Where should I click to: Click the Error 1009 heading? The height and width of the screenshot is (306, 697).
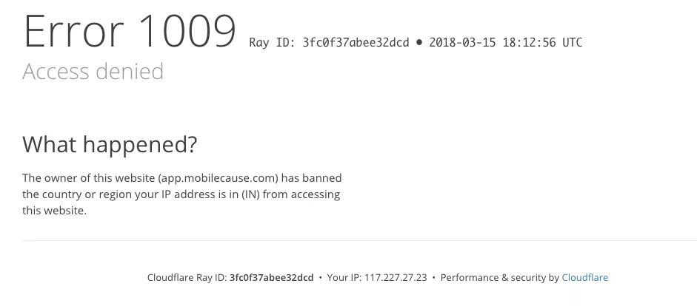click(x=130, y=31)
